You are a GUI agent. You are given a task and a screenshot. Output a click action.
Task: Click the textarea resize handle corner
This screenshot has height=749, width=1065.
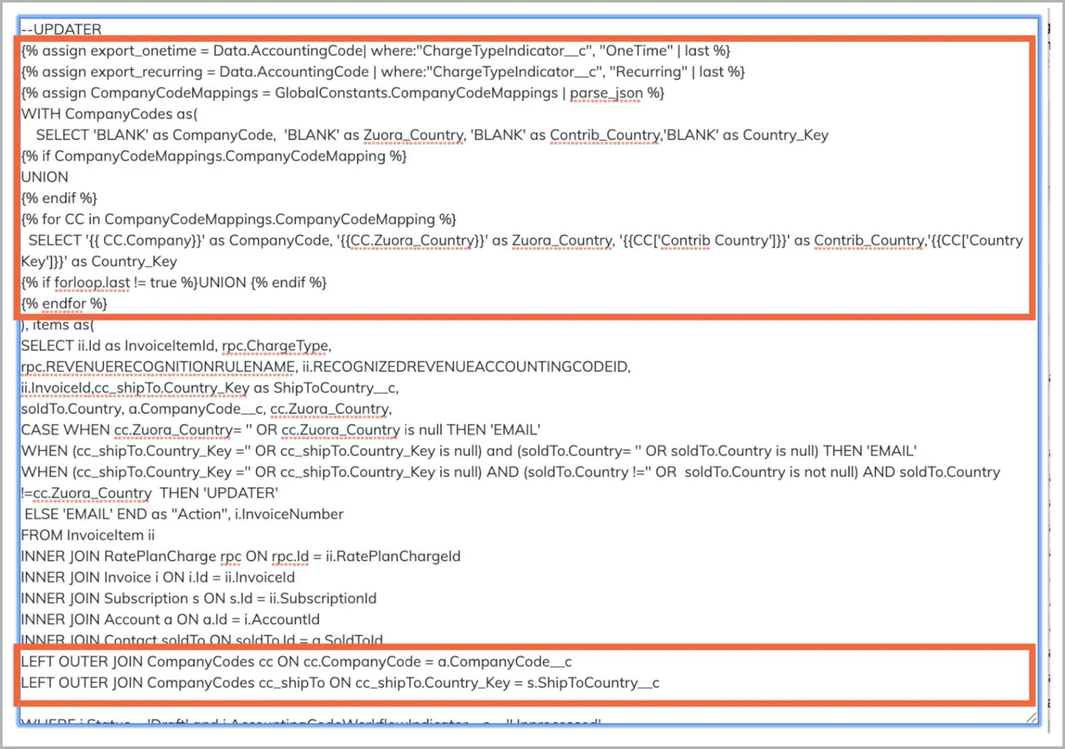click(x=1031, y=718)
